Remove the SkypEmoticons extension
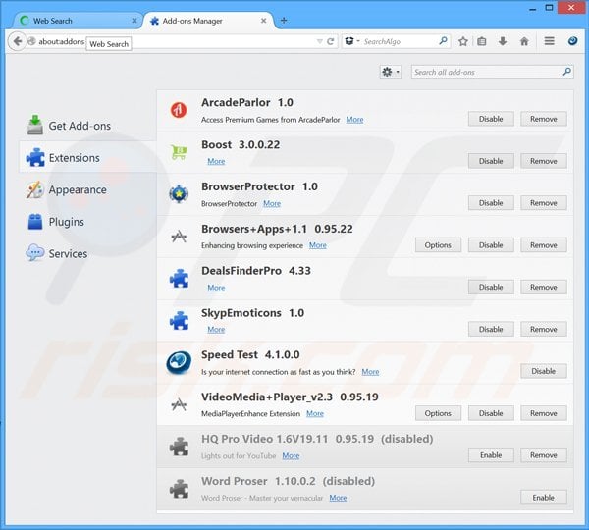 [544, 329]
